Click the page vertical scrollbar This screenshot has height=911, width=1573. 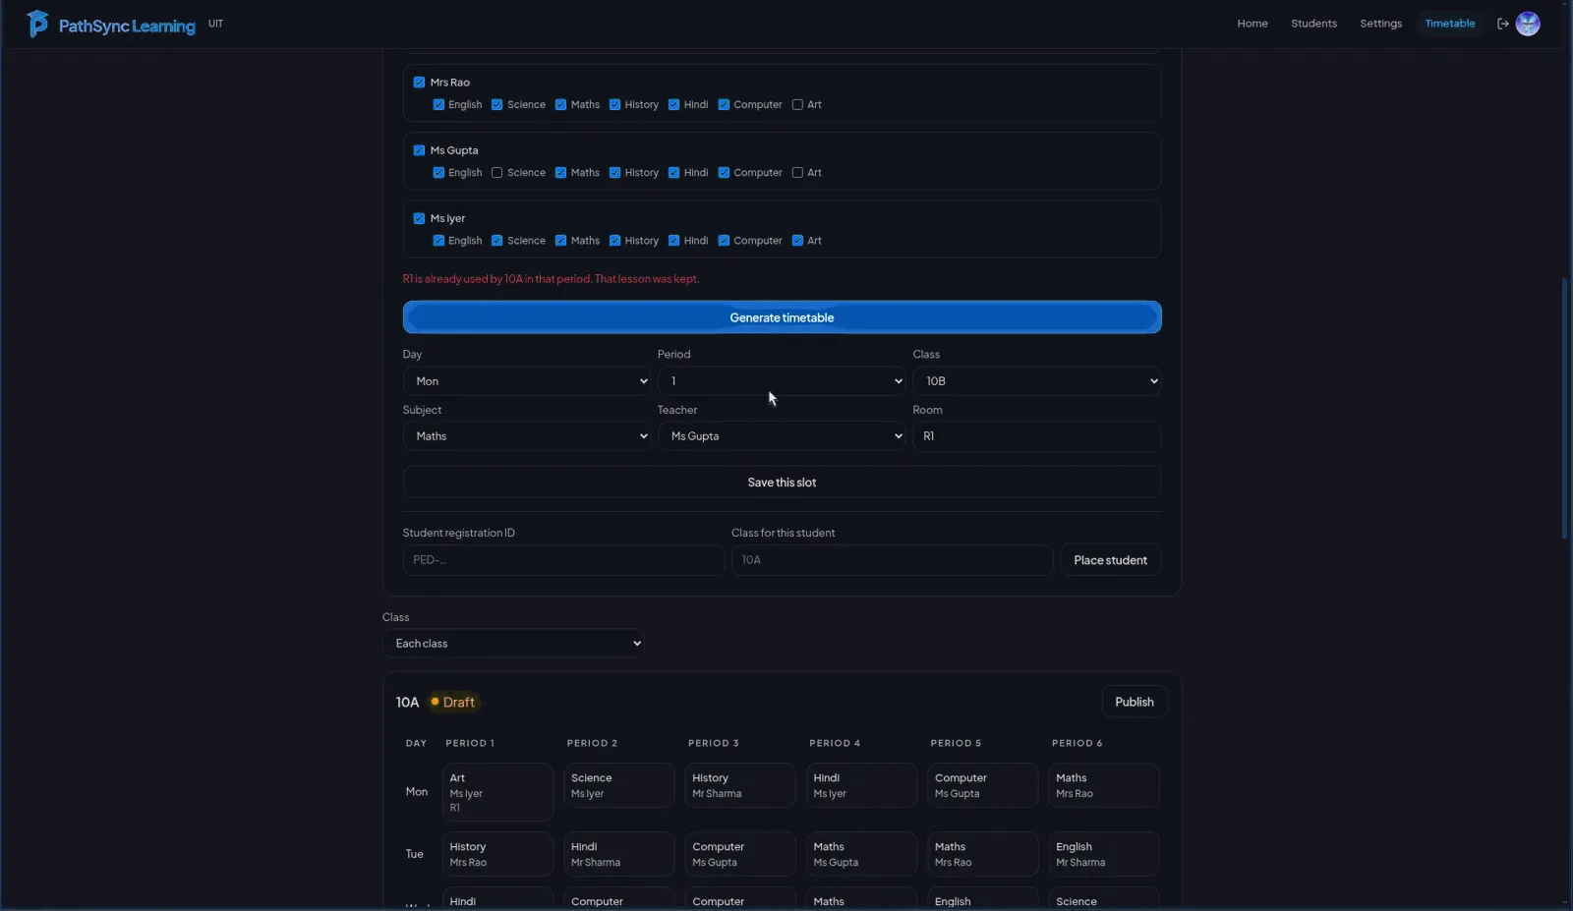click(x=1565, y=408)
